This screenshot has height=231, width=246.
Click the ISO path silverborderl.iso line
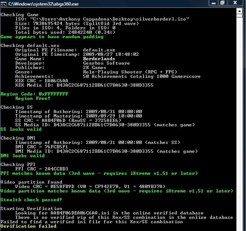coord(102,19)
